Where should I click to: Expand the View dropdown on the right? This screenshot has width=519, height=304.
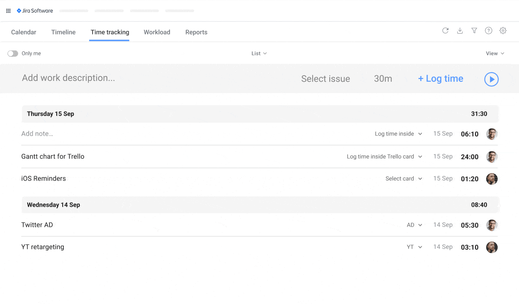495,53
